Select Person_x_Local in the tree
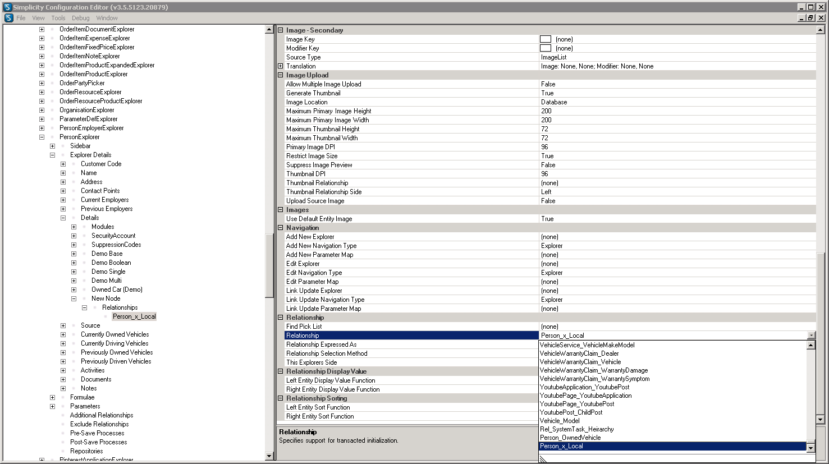 coord(134,316)
